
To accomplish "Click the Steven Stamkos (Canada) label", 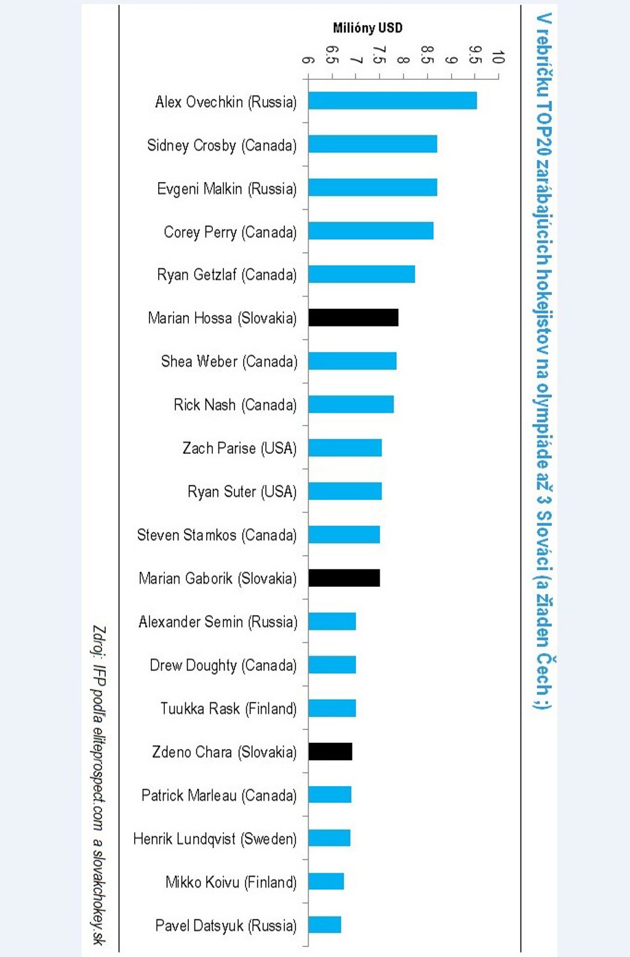I will 217,535.
